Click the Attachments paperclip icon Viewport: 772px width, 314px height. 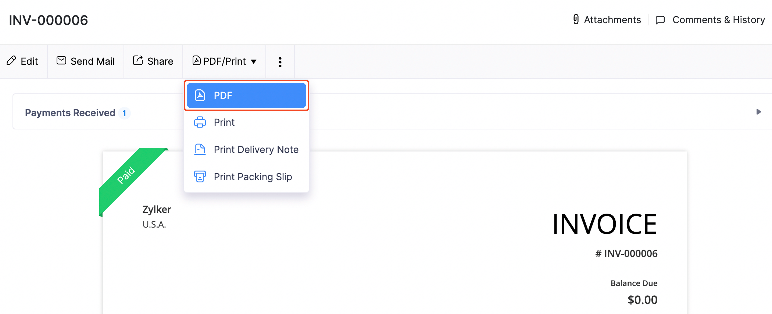tap(575, 20)
